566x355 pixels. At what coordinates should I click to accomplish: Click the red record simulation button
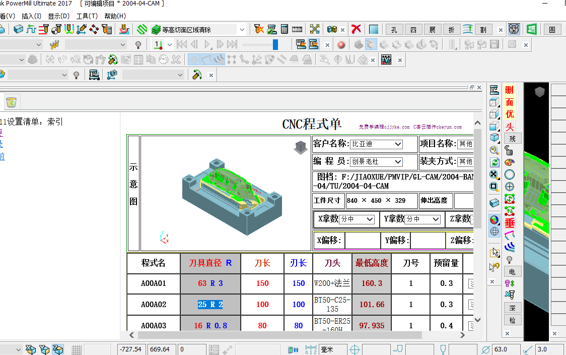[x=341, y=45]
